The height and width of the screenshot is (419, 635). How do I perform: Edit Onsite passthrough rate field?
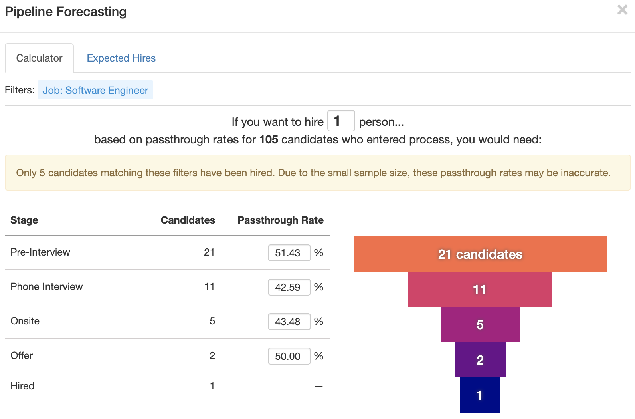tap(289, 322)
